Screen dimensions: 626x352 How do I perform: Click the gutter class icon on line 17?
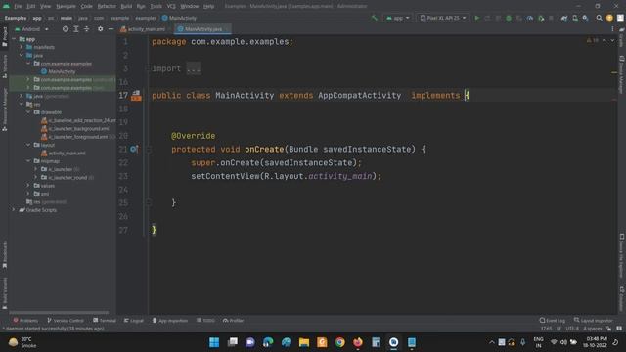(136, 96)
